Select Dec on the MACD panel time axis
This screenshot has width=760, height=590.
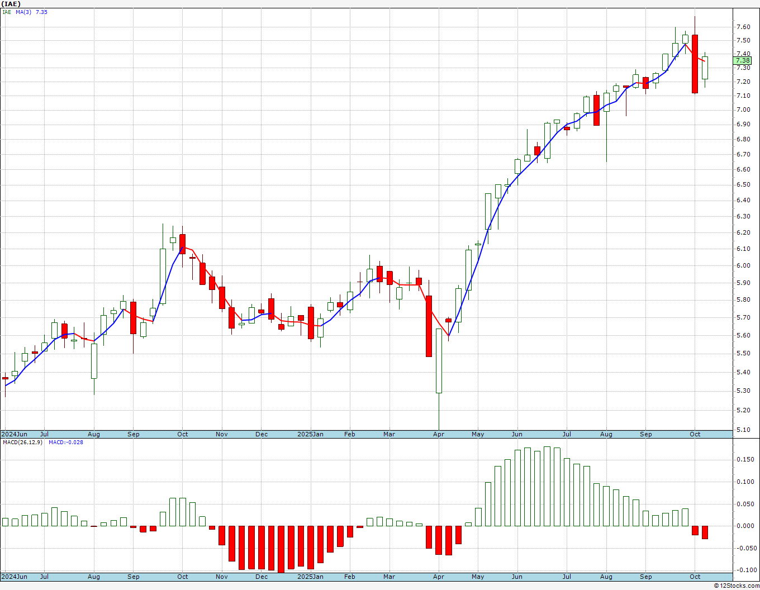point(262,577)
